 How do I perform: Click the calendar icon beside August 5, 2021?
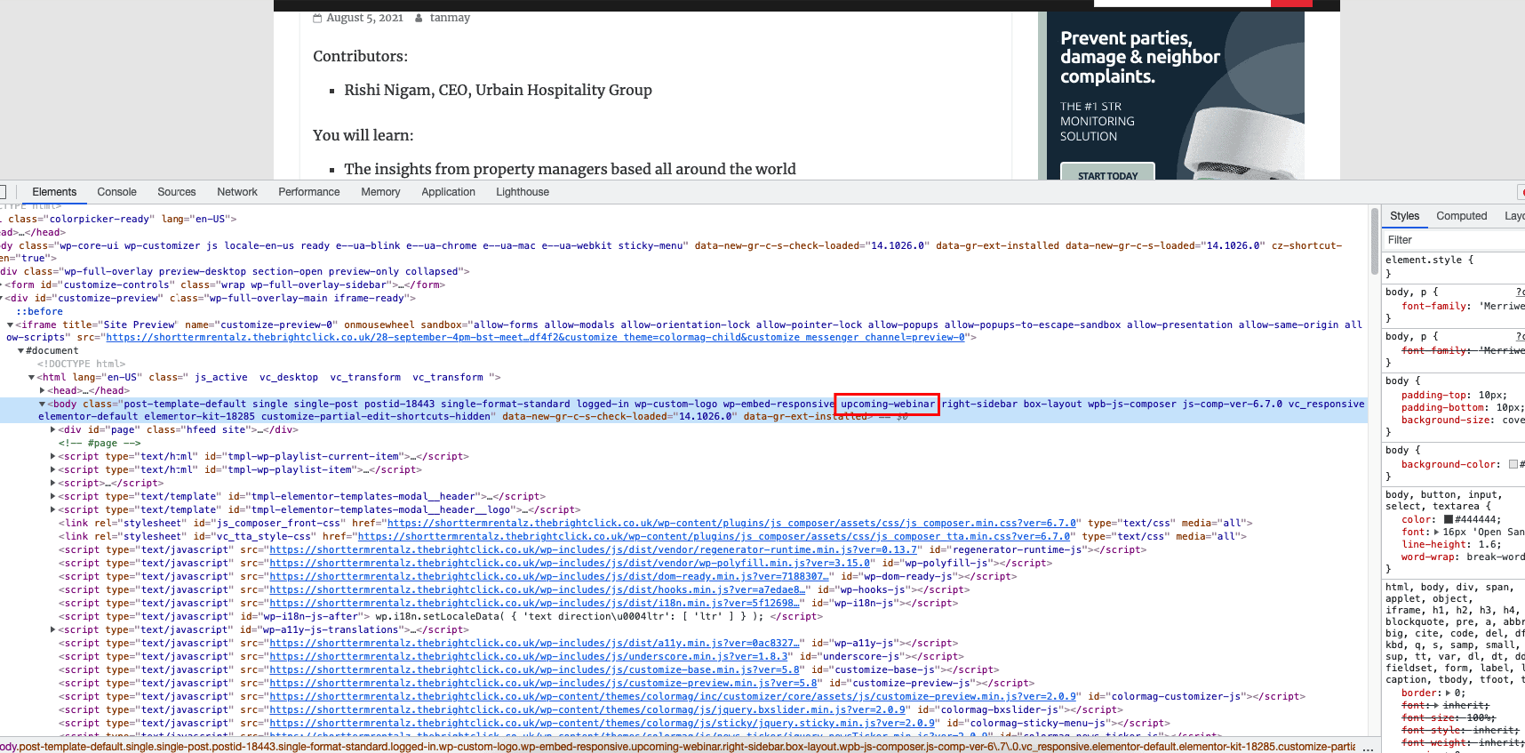pyautogui.click(x=317, y=18)
